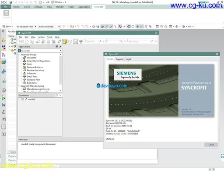Open the History clock sidebar icon
This screenshot has height=171, width=224.
coord(3,90)
